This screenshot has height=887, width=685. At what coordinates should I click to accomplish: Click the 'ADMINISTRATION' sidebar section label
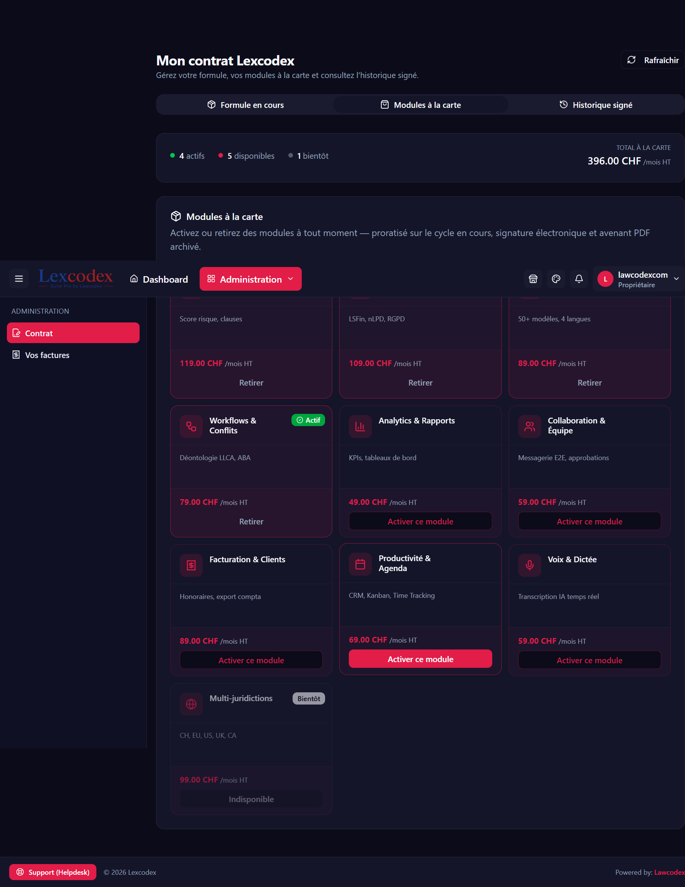tap(40, 311)
